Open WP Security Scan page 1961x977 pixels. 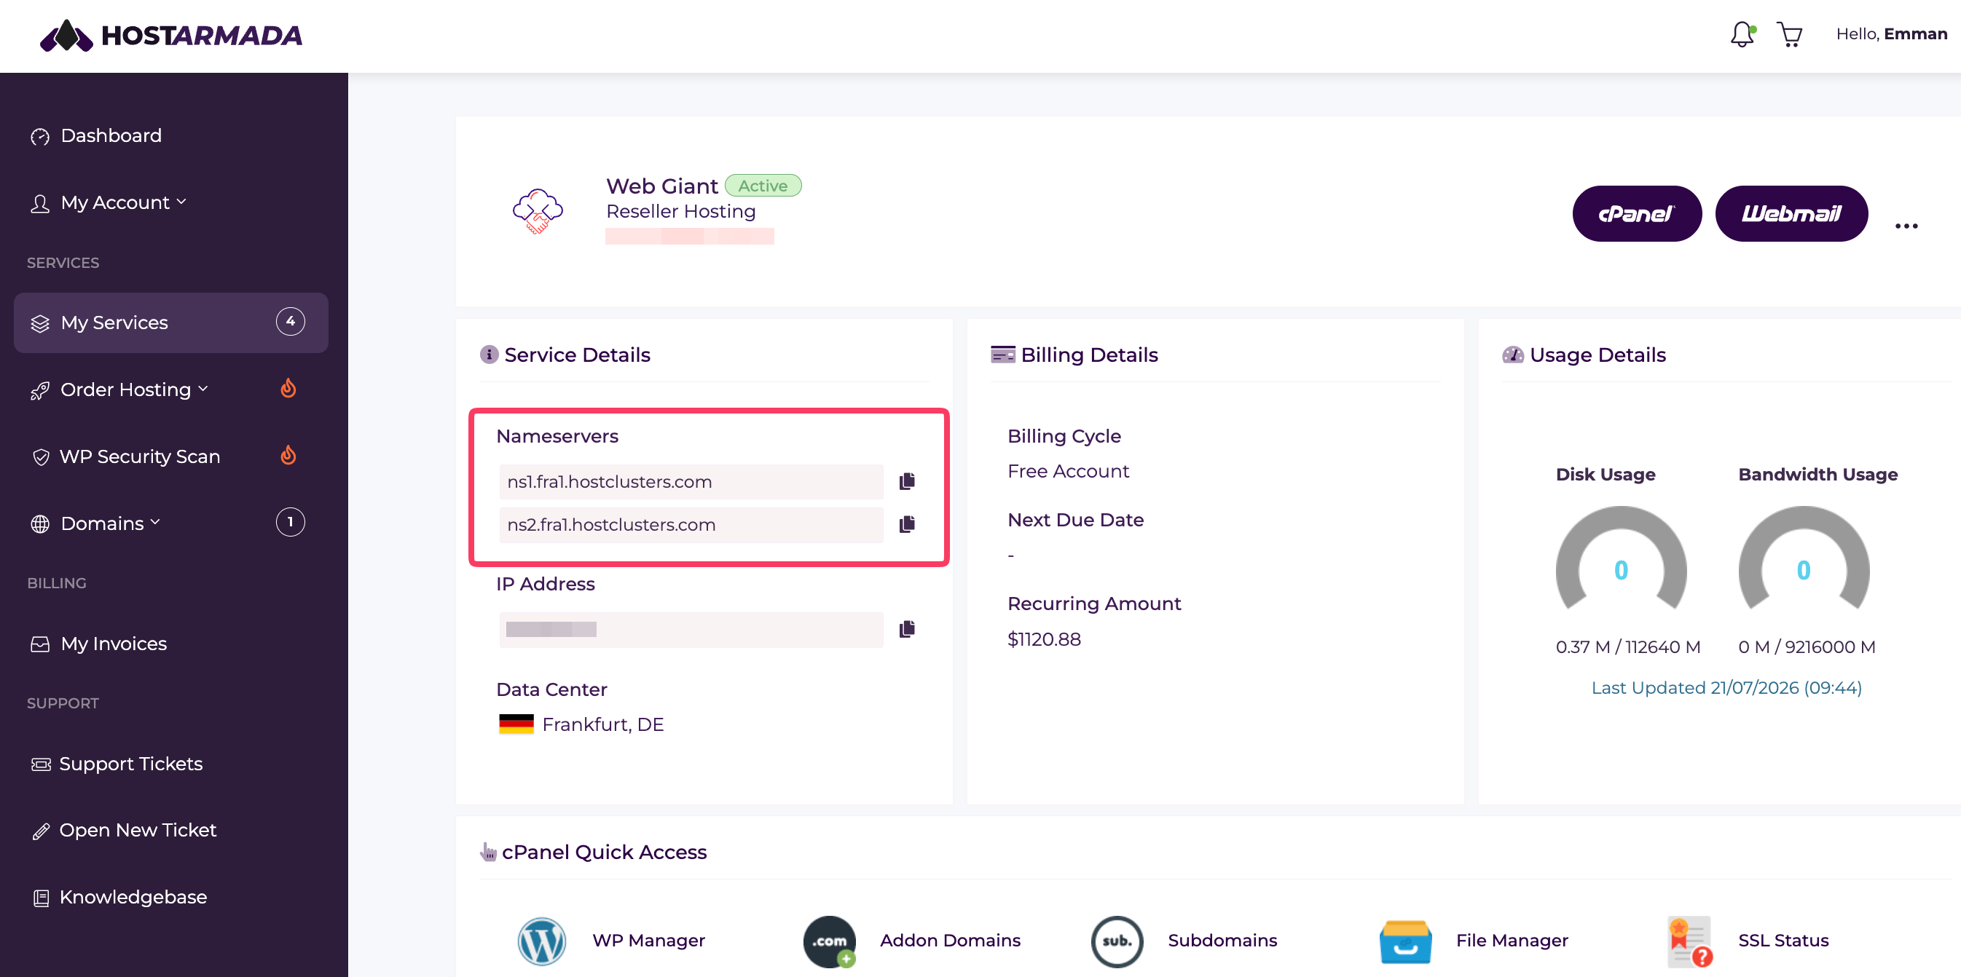pyautogui.click(x=140, y=456)
